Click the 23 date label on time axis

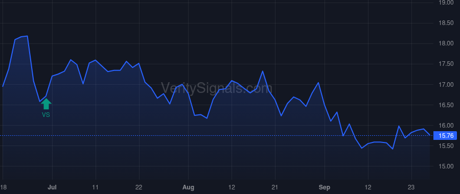tap(411, 187)
